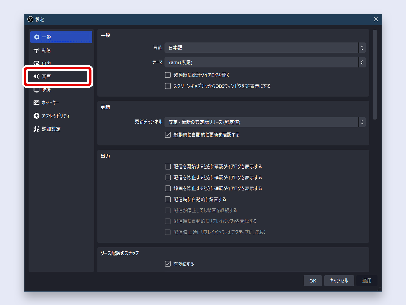
Task: Open the テーマ dropdown showing Yami (既定)
Action: click(265, 62)
